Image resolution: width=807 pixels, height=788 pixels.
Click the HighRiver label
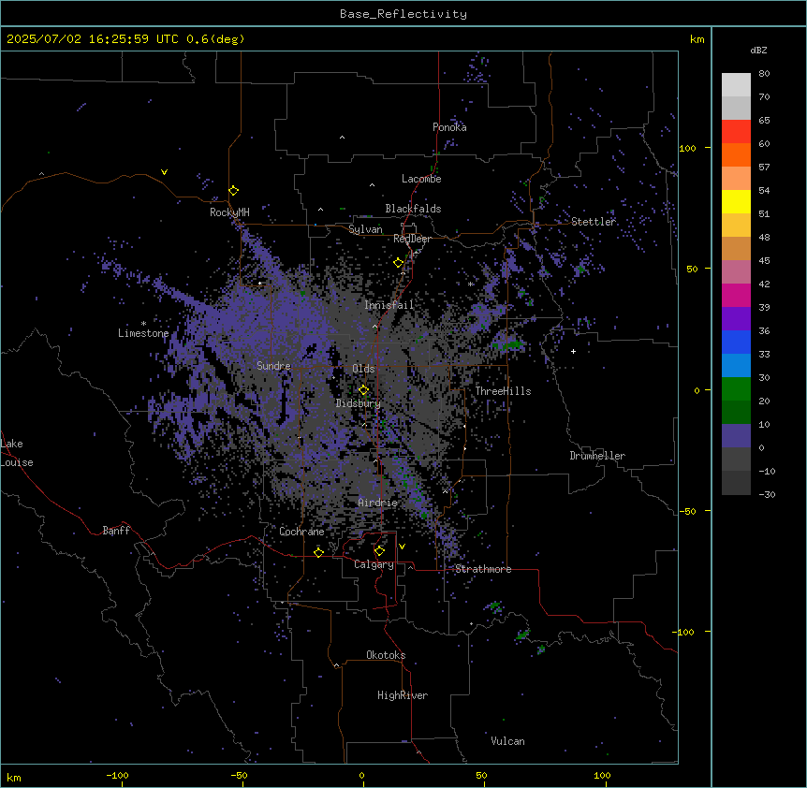(403, 695)
